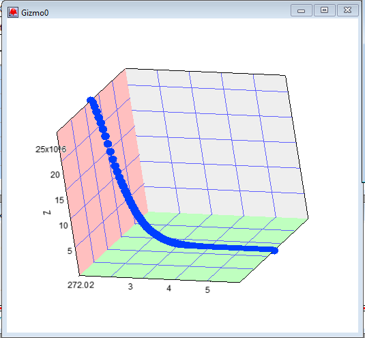
Task: Click the 272.02 axis label
Action: 81,285
